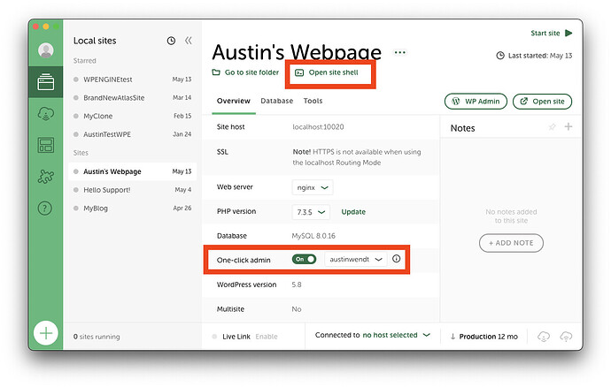The width and height of the screenshot is (611, 387).
Task: Sort sites using the clock icon
Action: coord(171,41)
